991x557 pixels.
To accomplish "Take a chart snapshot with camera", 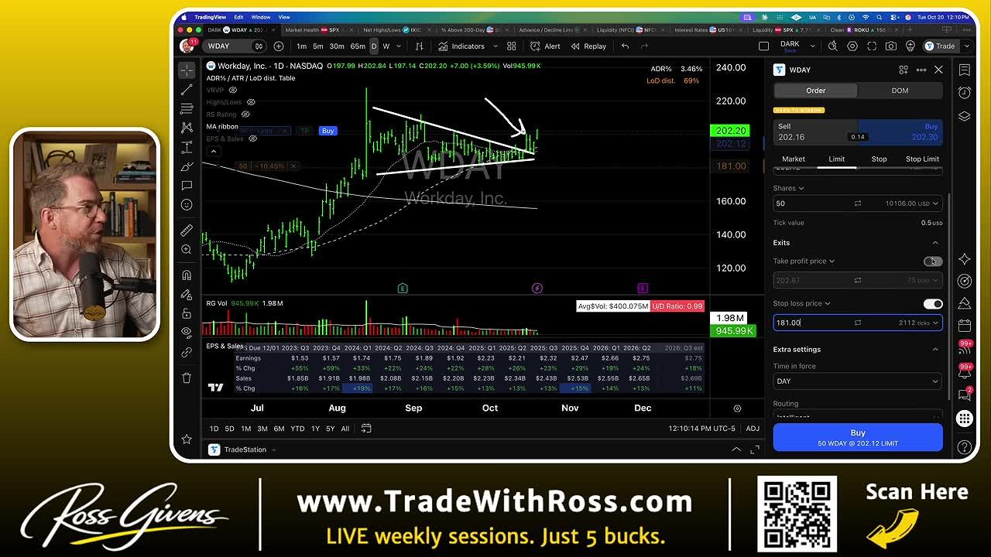I will (891, 46).
